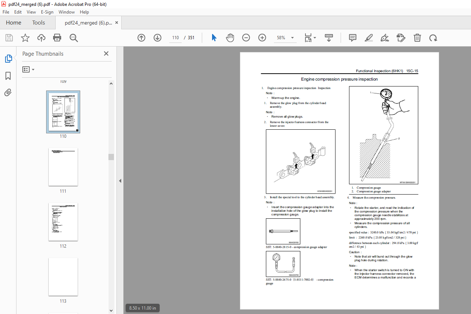Go to previous page with up arrow

(141, 38)
